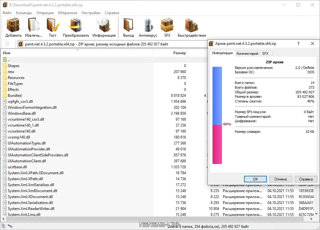Viewport: 320px width, 230px height.
Task: Select System.Xml.XPath.dll file
Action: (25, 179)
